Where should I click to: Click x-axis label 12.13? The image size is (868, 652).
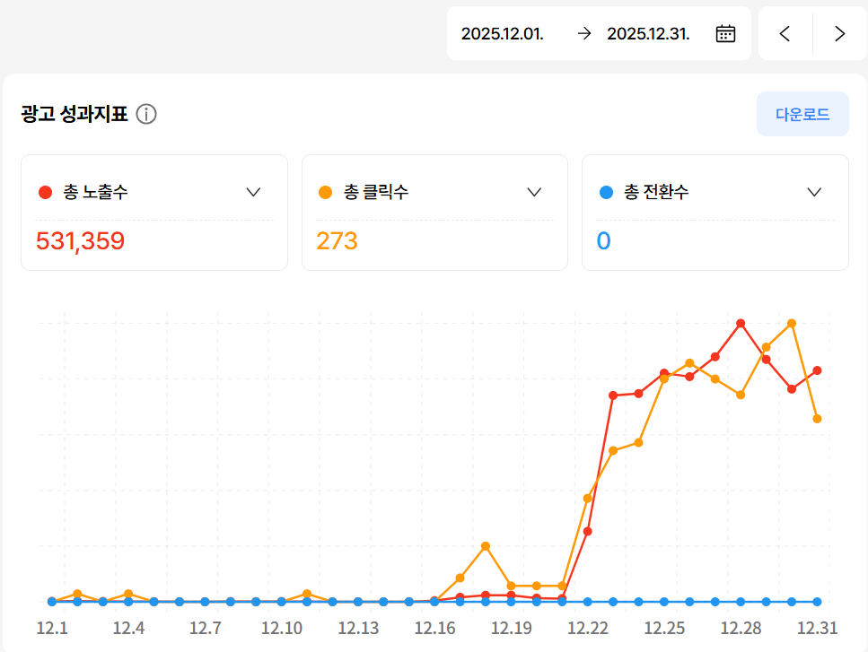(x=358, y=628)
